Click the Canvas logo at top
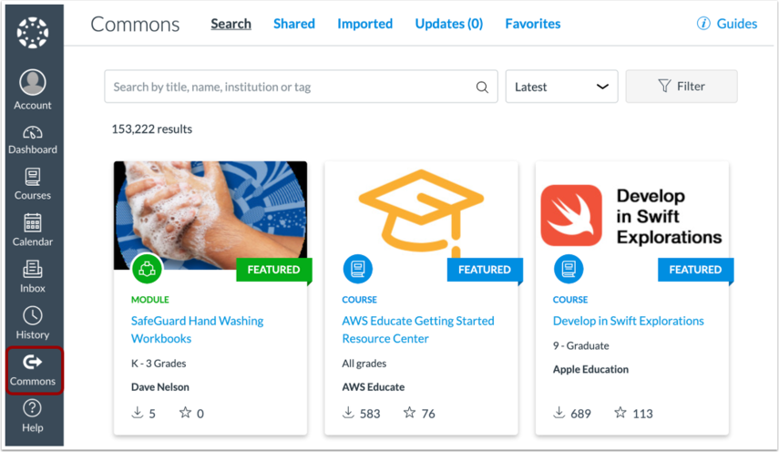The image size is (779, 452). (33, 33)
